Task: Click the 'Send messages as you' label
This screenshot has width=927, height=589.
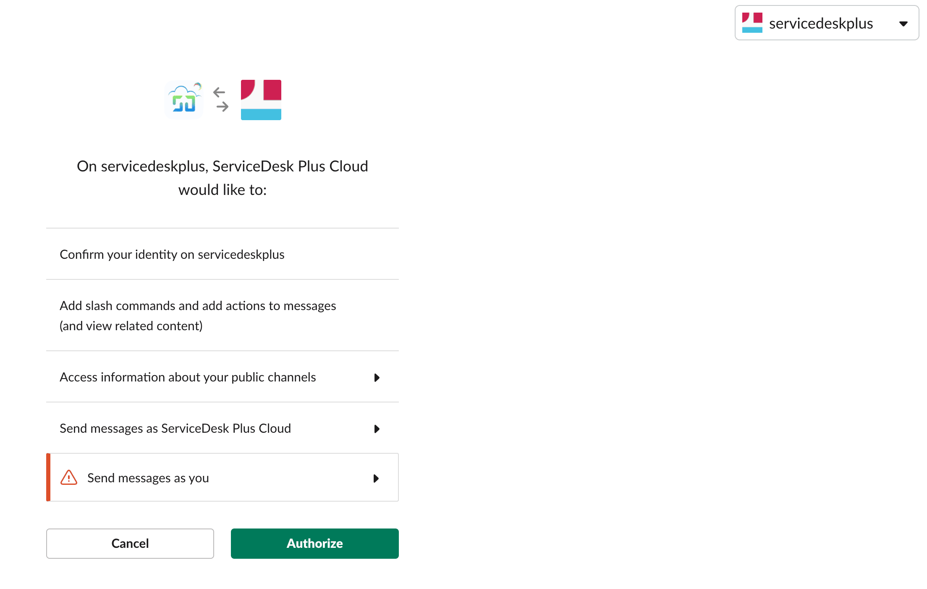Action: (148, 478)
